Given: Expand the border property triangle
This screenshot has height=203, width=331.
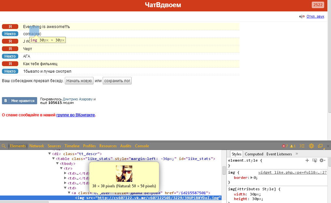Looking at the screenshot, I should pyautogui.click(x=252, y=178).
